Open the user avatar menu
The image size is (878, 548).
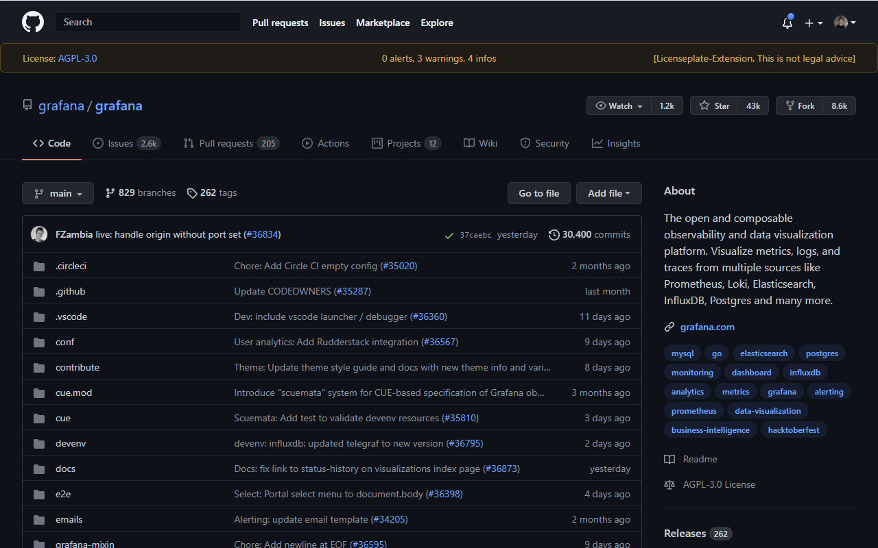click(x=845, y=23)
